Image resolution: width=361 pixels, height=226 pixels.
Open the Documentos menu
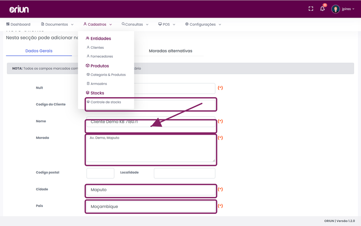click(57, 24)
